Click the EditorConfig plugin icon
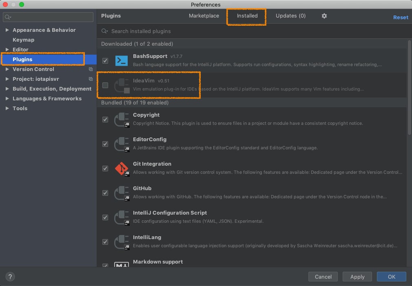This screenshot has height=286, width=412. [122, 144]
